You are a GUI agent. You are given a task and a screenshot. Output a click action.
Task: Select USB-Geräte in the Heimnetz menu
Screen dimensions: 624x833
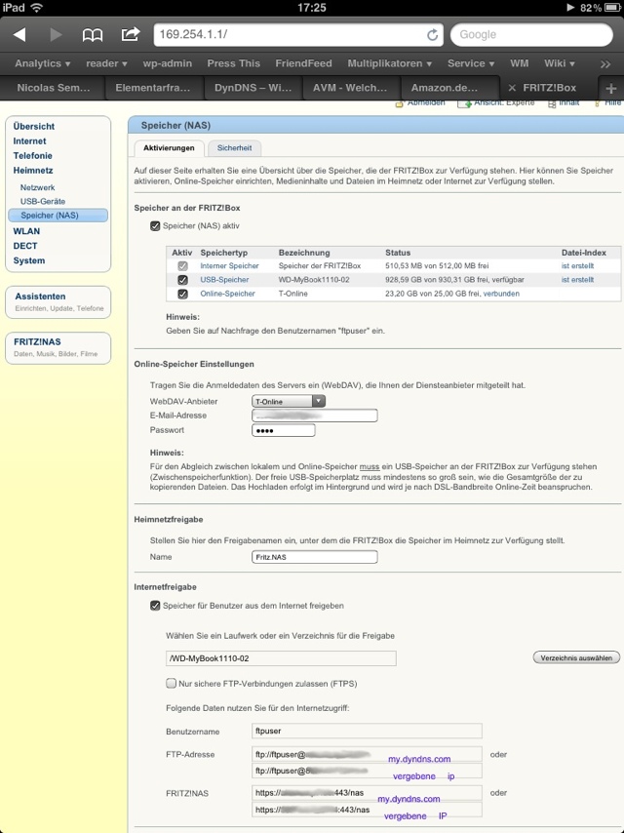43,201
